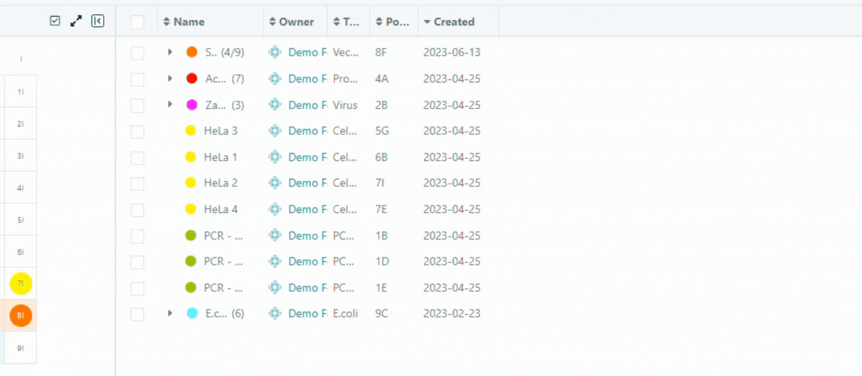Click the owner icon in the E.coli row

tap(275, 314)
